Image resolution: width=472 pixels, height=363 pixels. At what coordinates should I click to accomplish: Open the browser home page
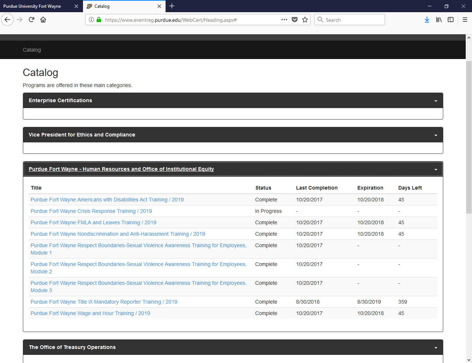point(43,20)
